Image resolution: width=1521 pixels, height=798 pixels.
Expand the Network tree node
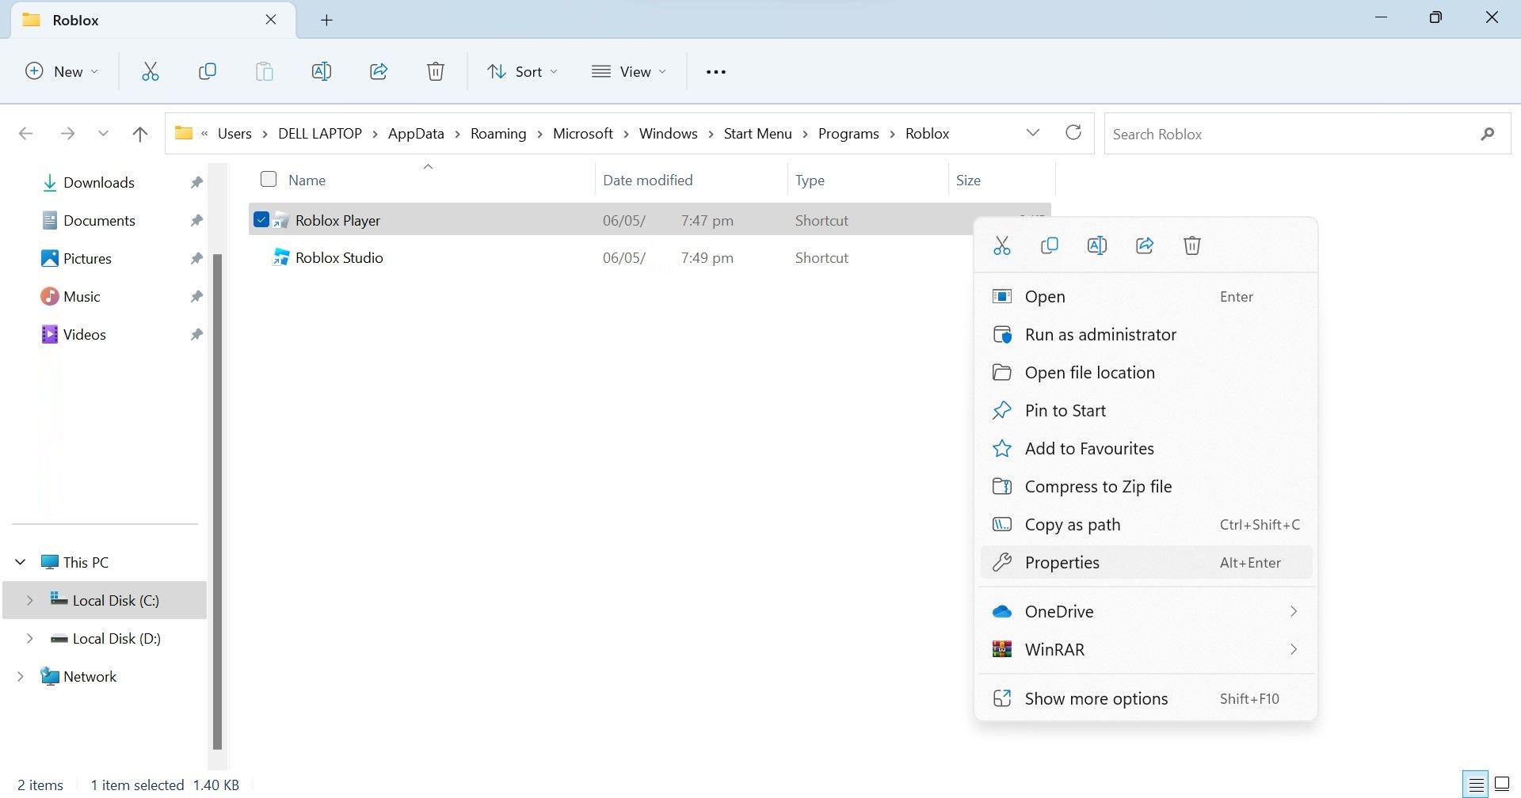click(21, 676)
